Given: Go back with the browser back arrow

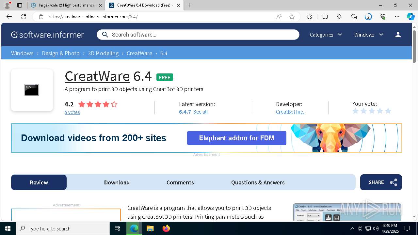Looking at the screenshot, I should [x=9, y=17].
